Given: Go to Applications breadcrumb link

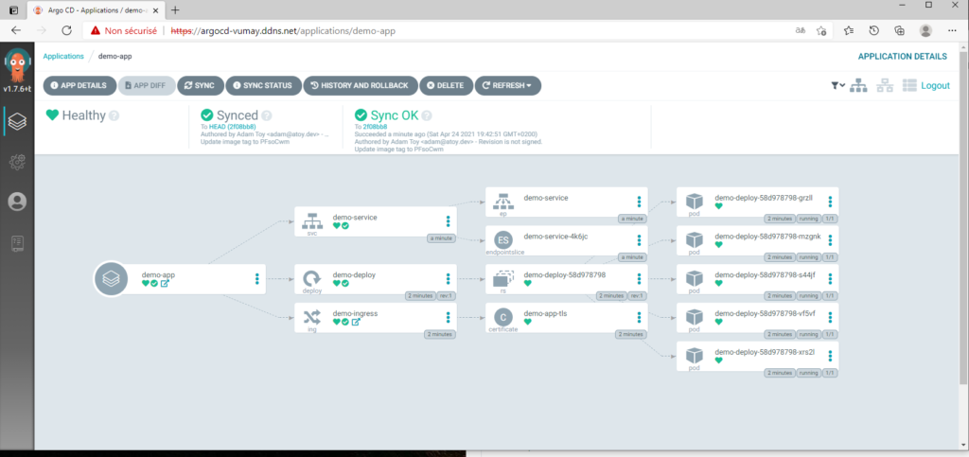Looking at the screenshot, I should point(63,57).
